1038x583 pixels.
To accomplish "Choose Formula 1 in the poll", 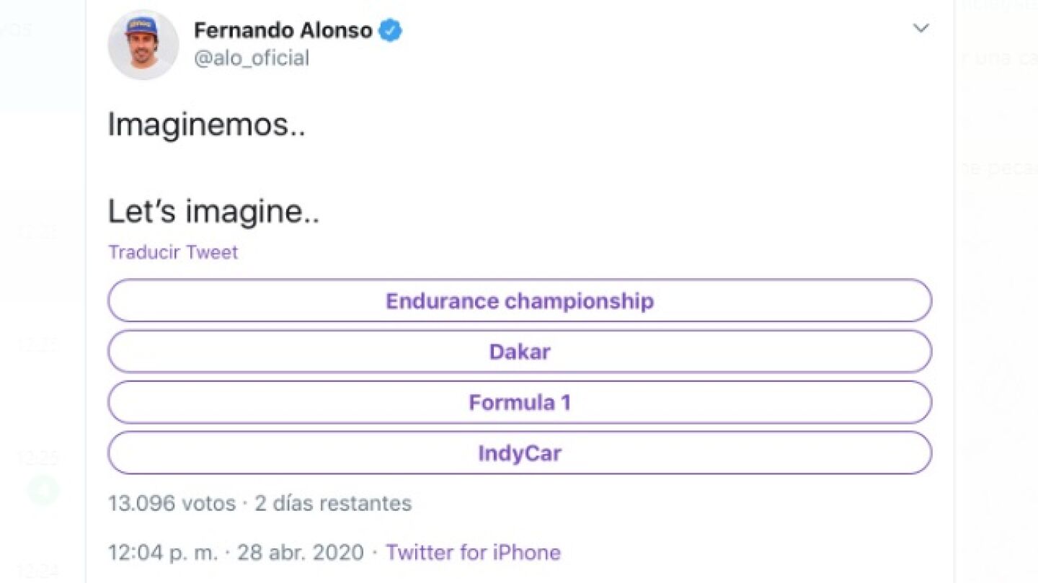I will pos(519,402).
